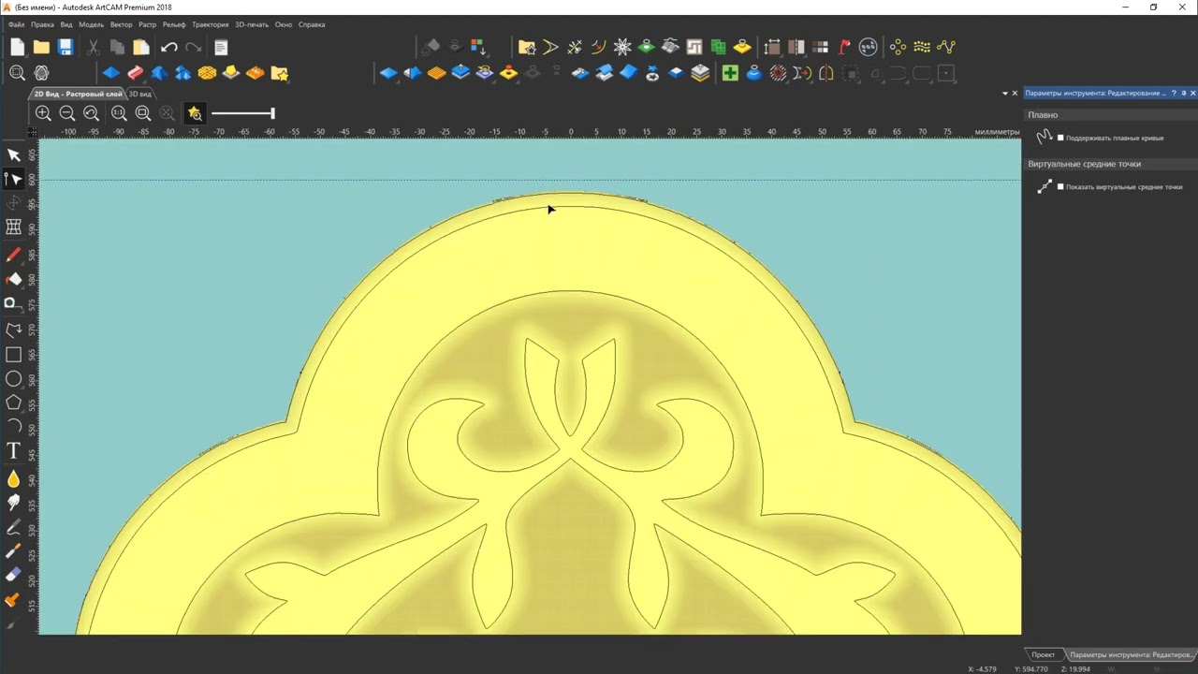The height and width of the screenshot is (674, 1198).
Task: Click the Save floppy disk icon
Action: pyautogui.click(x=66, y=47)
